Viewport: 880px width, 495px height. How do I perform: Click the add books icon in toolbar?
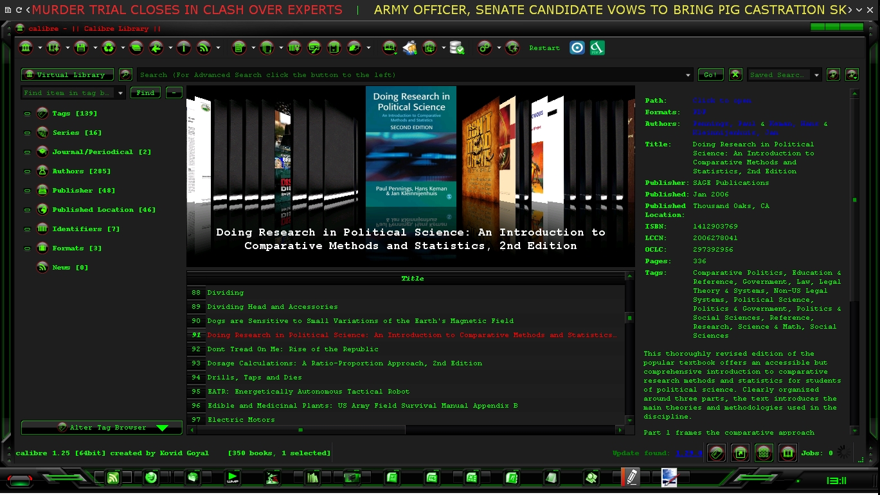(x=53, y=48)
